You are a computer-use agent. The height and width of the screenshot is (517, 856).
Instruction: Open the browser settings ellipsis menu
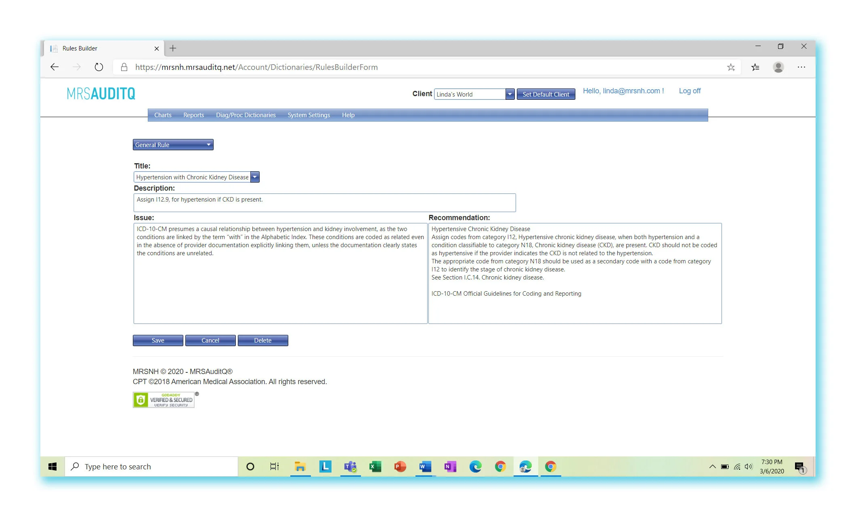[x=801, y=67]
